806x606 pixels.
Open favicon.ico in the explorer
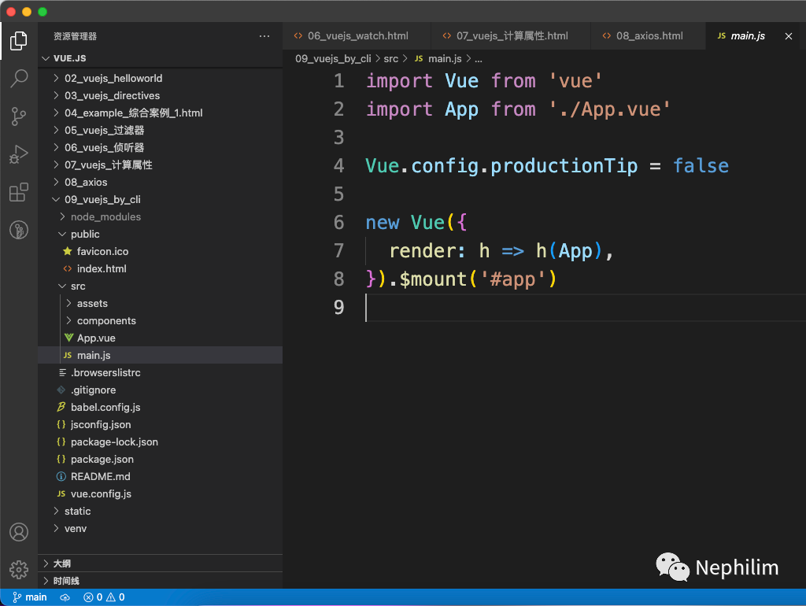160,251
